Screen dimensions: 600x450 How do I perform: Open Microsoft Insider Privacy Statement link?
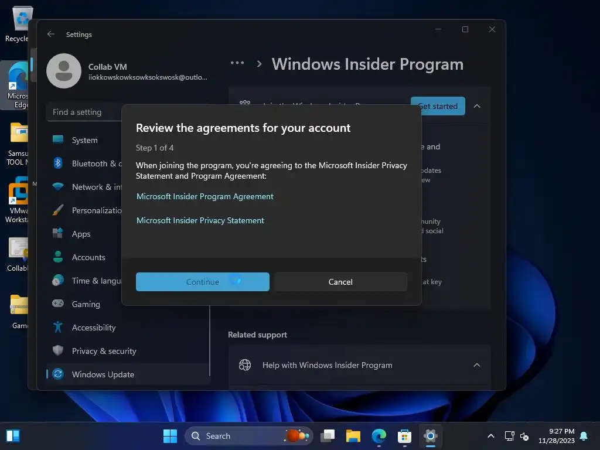tap(200, 220)
